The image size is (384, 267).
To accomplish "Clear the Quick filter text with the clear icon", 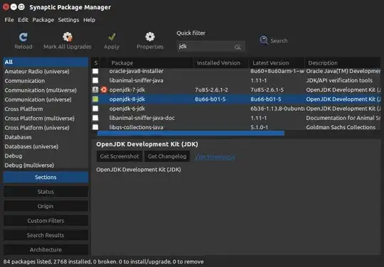I will (238, 47).
